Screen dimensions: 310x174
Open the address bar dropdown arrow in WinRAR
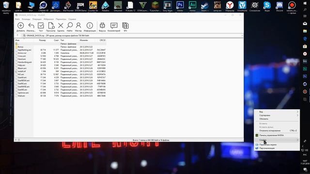(x=242, y=35)
